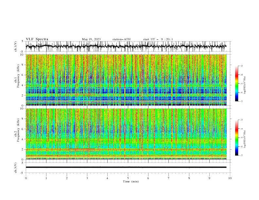
Task: Click the "1" label on the time axis
Action: pos(46,178)
